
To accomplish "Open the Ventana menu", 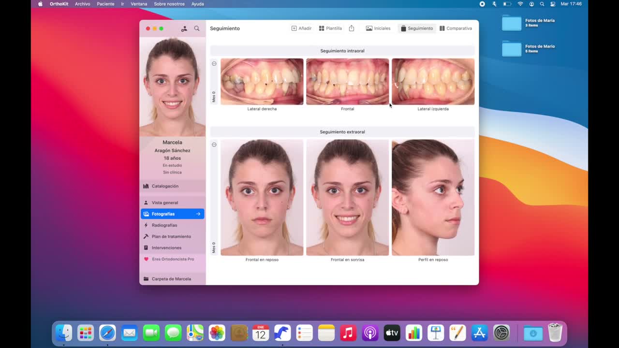I will click(x=139, y=4).
